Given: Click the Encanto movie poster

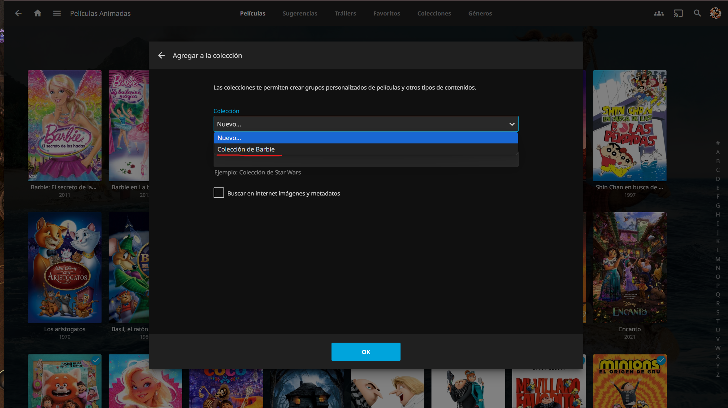Looking at the screenshot, I should point(630,268).
